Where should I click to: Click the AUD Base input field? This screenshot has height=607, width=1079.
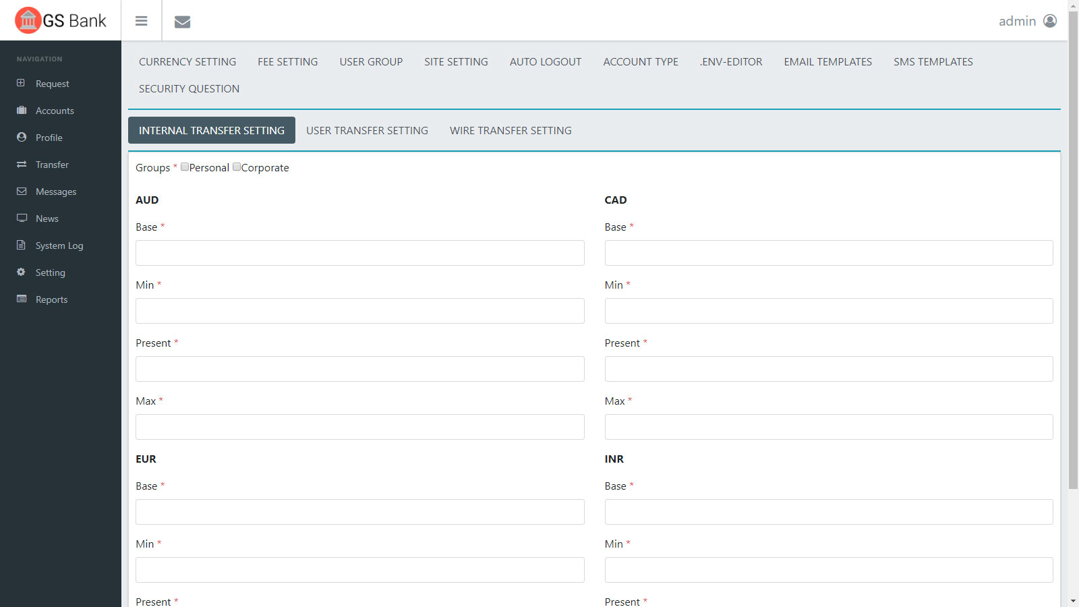[359, 253]
